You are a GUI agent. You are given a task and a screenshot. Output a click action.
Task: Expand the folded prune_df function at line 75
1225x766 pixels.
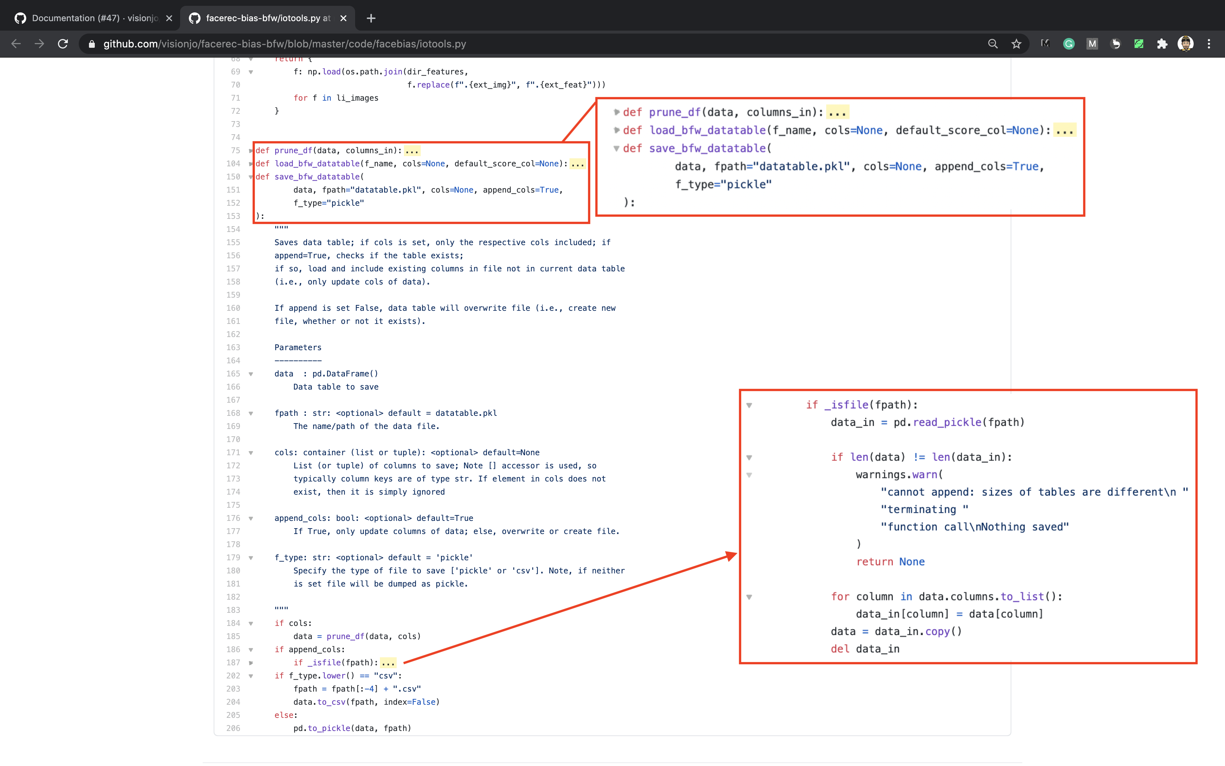coord(251,150)
